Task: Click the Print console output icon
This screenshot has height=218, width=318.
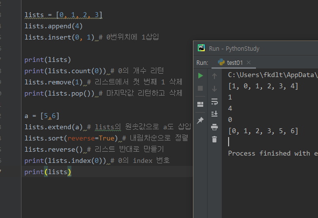Action: pyautogui.click(x=214, y=127)
